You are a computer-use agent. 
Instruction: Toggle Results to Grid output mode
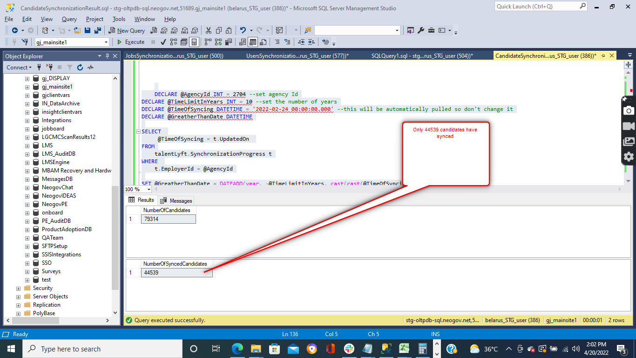[253, 42]
